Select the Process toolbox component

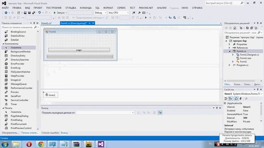[x=15, y=92]
